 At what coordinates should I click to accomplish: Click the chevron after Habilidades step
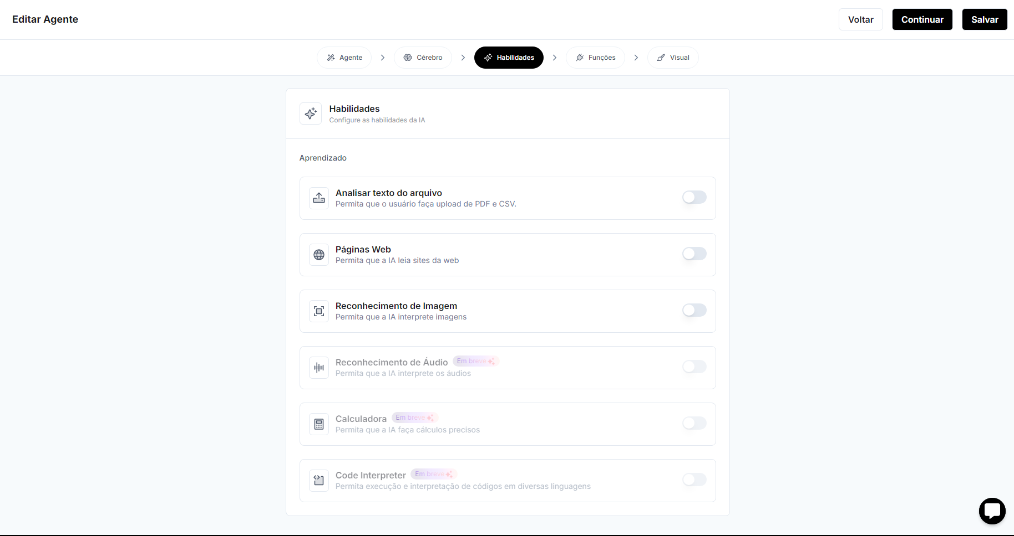554,58
